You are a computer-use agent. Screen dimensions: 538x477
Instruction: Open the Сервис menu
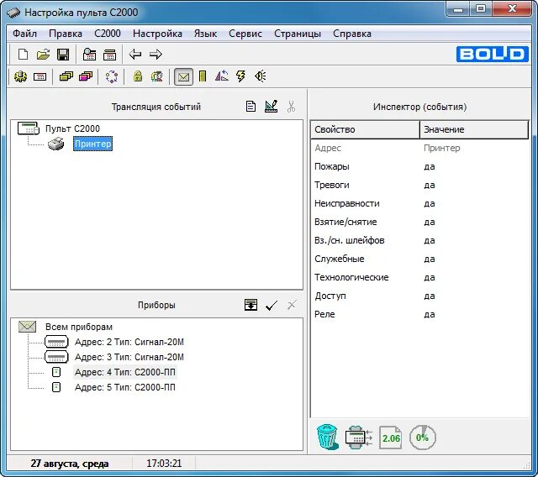pos(245,34)
